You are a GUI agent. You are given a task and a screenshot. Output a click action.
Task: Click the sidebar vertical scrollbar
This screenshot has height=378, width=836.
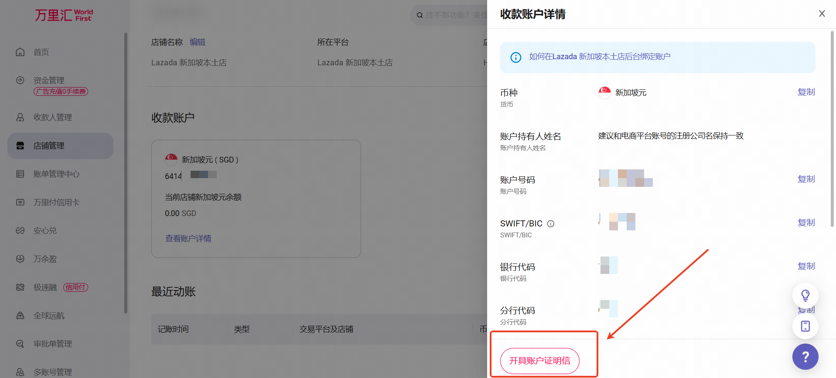126,173
